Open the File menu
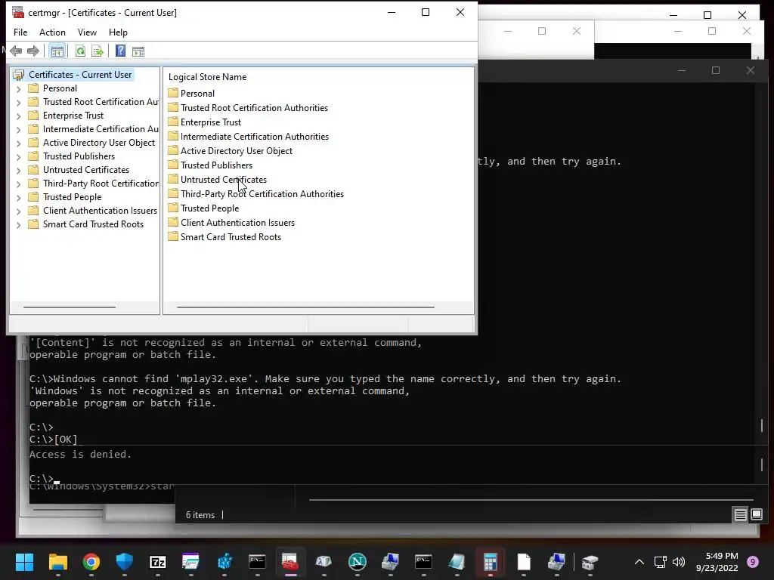Viewport: 774px width, 580px height. click(20, 32)
